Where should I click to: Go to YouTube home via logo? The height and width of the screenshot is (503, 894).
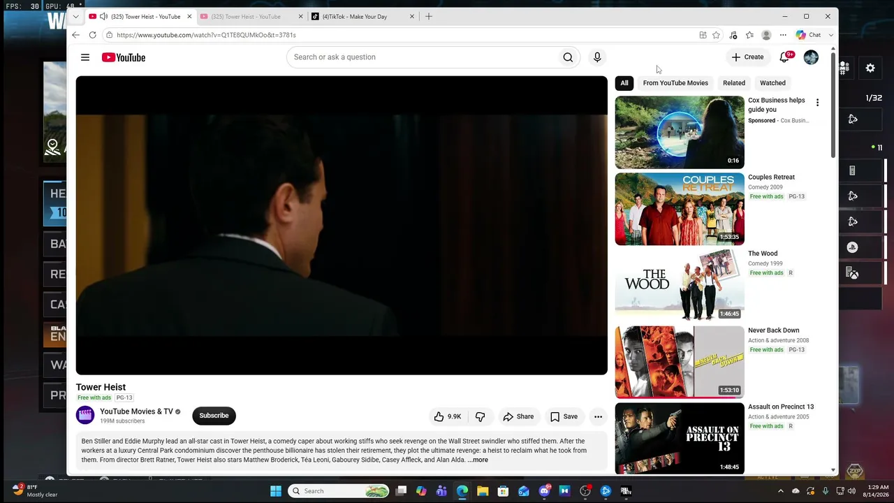(124, 57)
